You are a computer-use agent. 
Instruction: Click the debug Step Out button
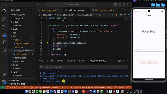click(112, 15)
